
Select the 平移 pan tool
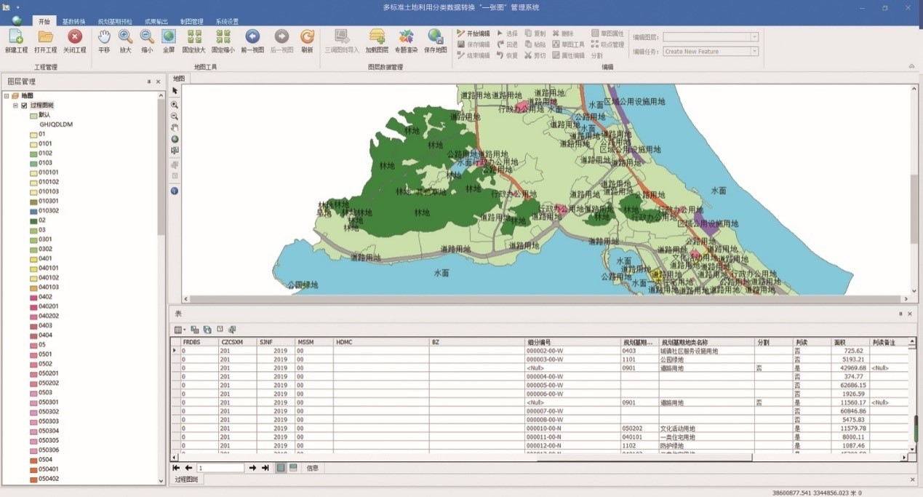(104, 41)
